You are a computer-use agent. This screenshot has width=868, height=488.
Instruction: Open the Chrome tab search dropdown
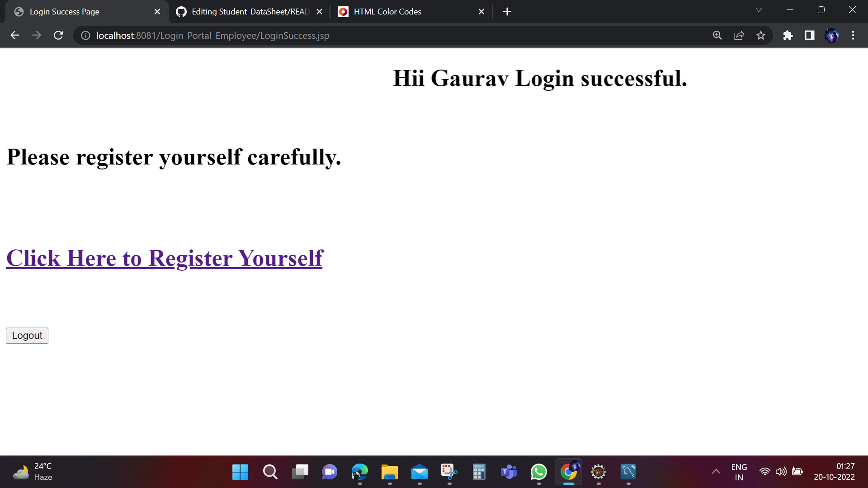759,10
